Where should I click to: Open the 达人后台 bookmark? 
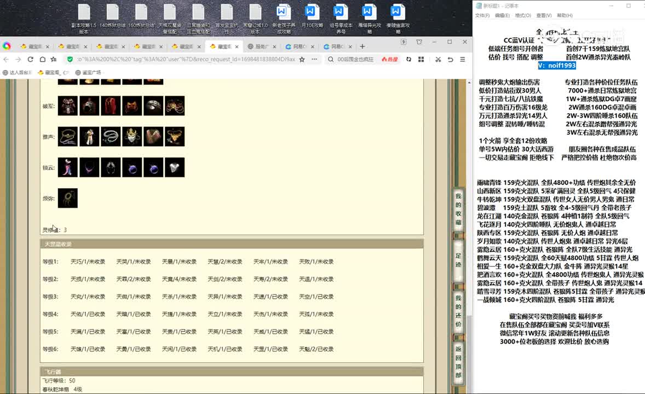(x=17, y=72)
